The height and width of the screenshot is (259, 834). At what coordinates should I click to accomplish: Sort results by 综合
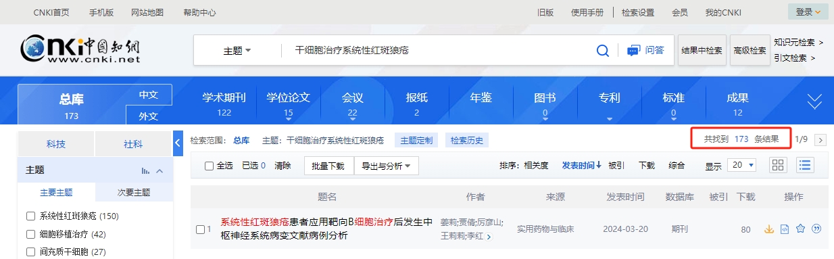(677, 166)
